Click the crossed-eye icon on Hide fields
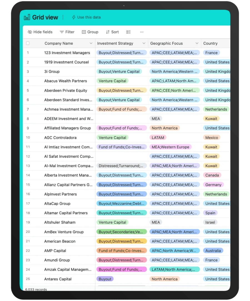The height and width of the screenshot is (301, 250). (x=30, y=32)
